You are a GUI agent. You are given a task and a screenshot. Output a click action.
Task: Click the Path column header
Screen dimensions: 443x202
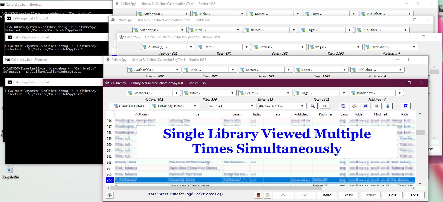(404, 114)
